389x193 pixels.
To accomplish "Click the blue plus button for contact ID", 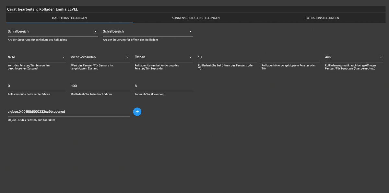I will 137,111.
